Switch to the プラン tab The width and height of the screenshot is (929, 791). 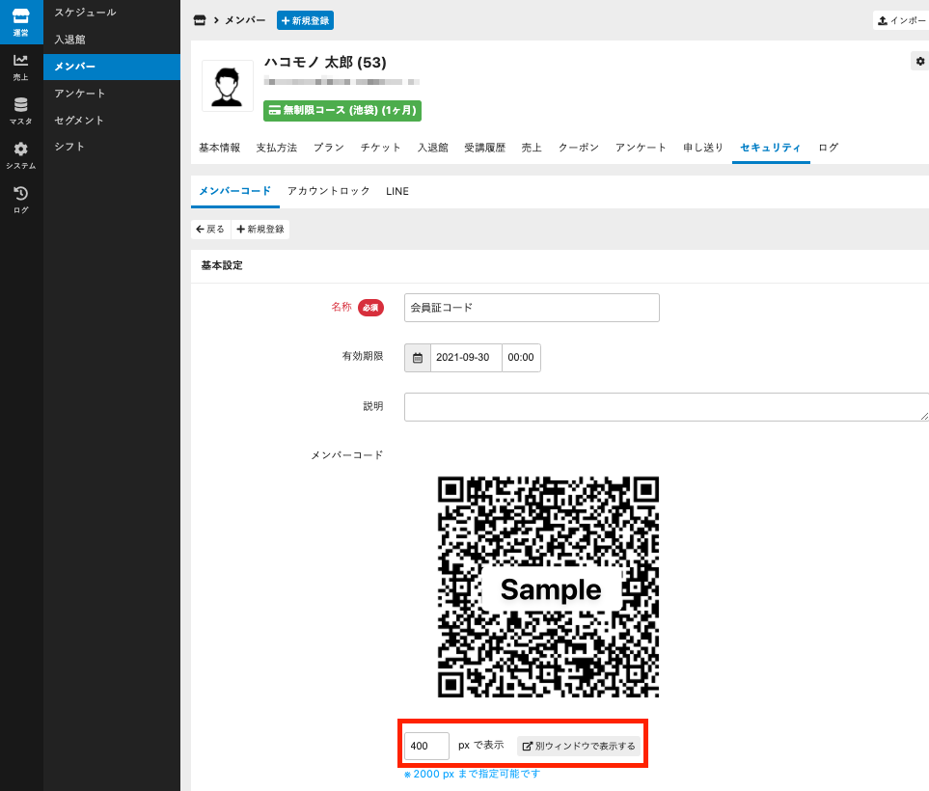pyautogui.click(x=329, y=148)
